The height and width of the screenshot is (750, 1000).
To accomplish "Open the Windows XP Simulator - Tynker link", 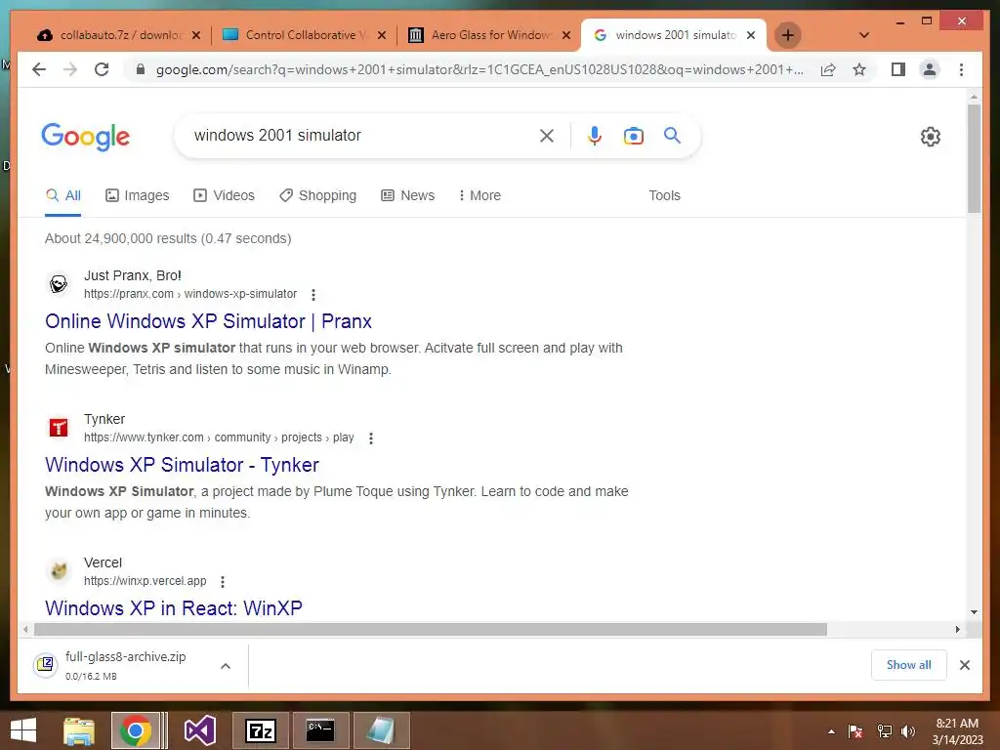I will (x=182, y=465).
